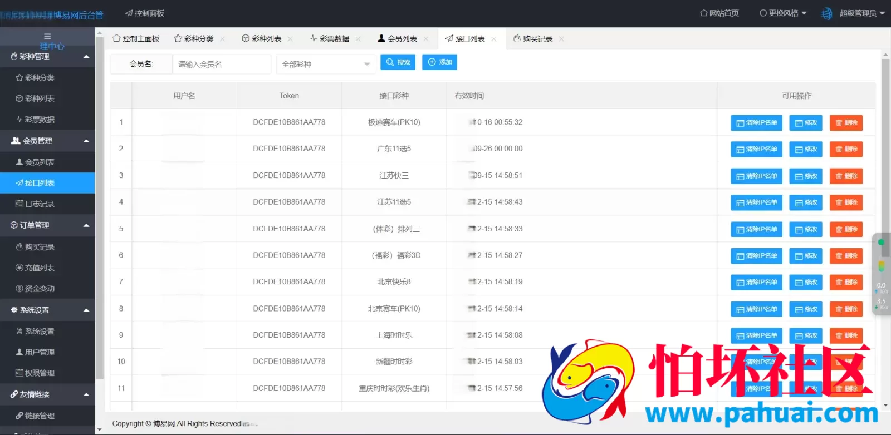Close the 接口列表 tab
891x435 pixels.
pos(494,39)
